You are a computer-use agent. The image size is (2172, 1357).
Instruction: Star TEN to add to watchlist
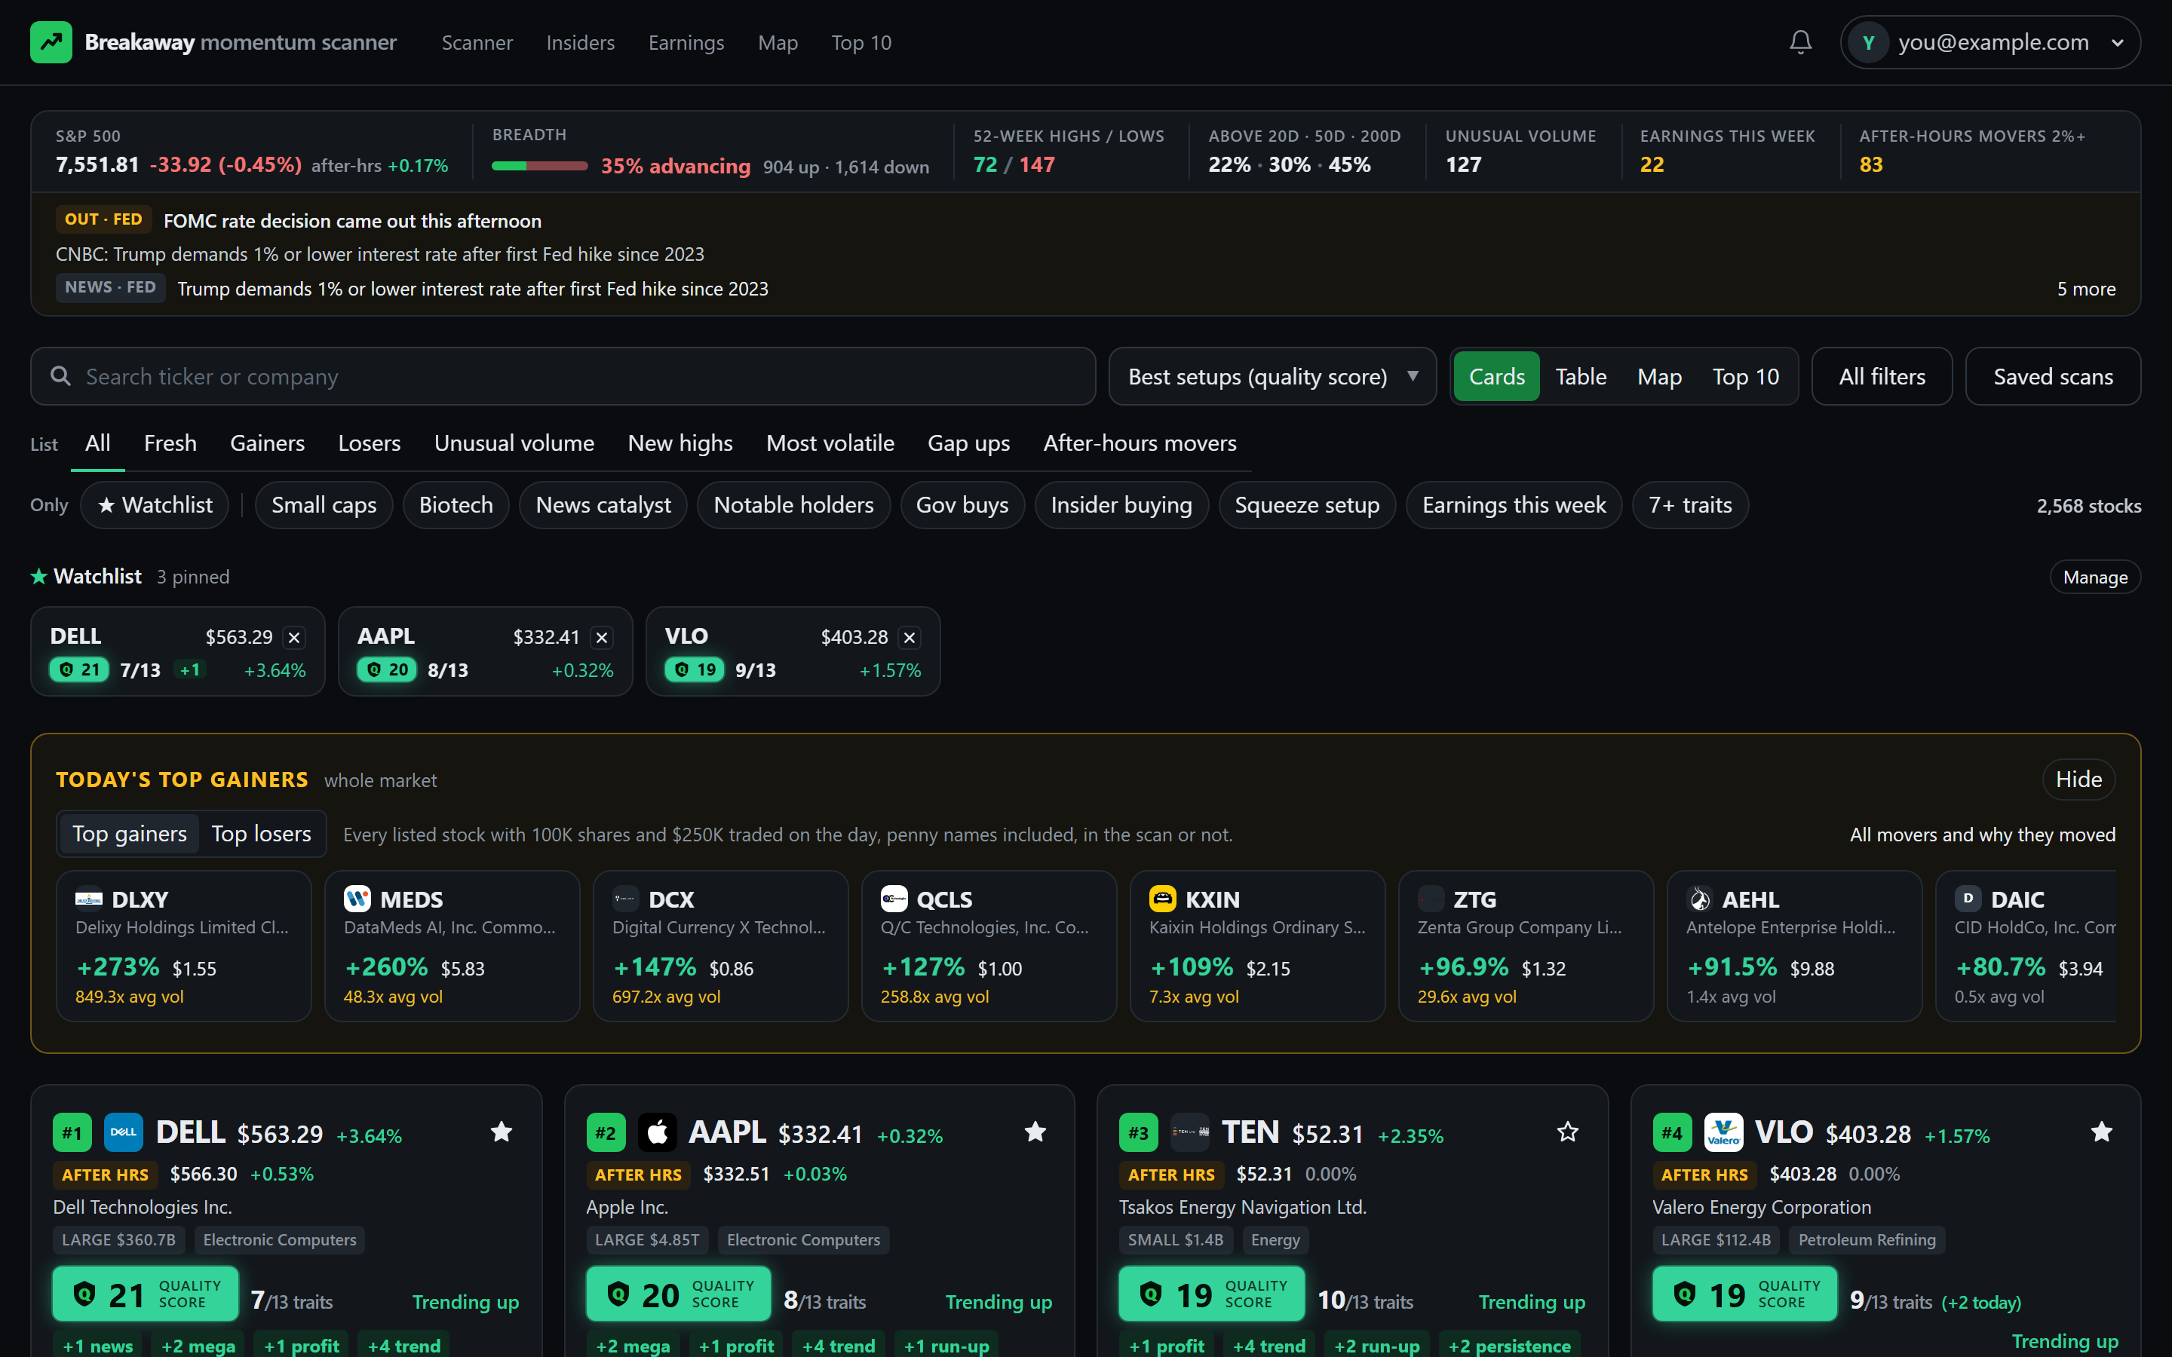[x=1568, y=1132]
